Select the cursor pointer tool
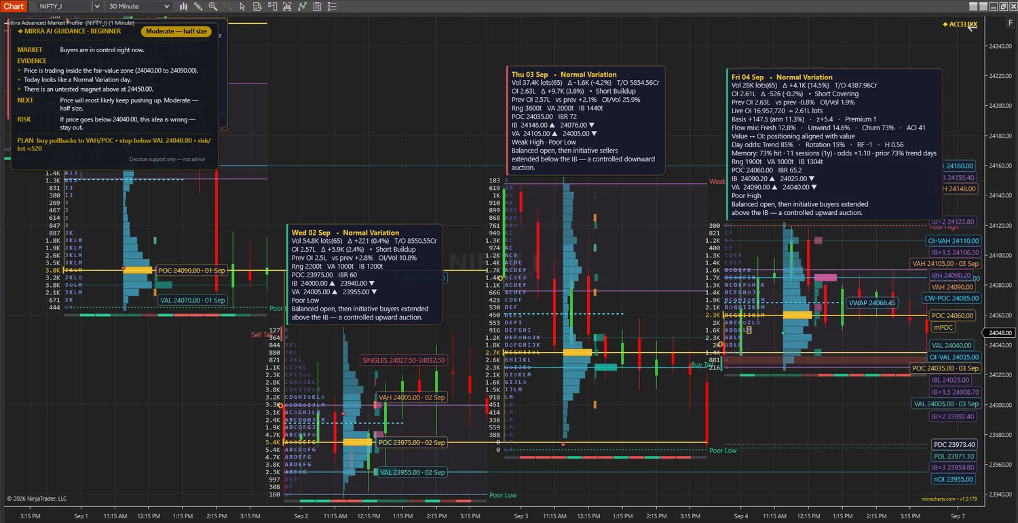This screenshot has width=1018, height=523. pos(242,6)
